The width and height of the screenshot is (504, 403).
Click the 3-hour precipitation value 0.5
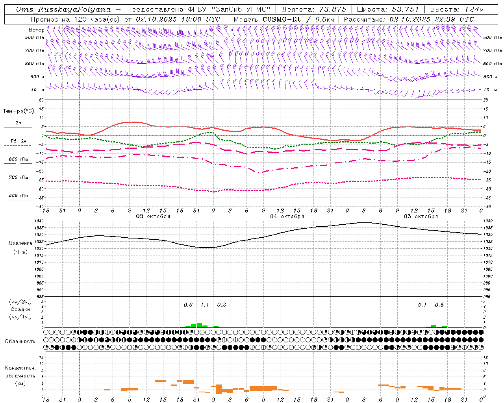click(x=439, y=305)
